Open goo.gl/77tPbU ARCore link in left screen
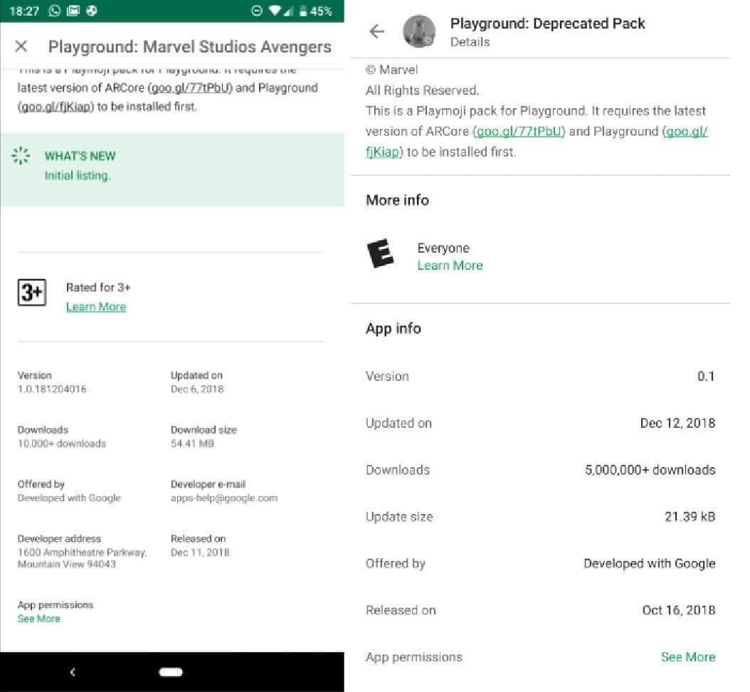750x692 pixels. click(191, 88)
